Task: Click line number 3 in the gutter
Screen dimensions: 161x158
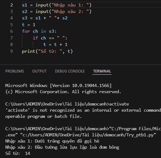Action: (x=12, y=12)
